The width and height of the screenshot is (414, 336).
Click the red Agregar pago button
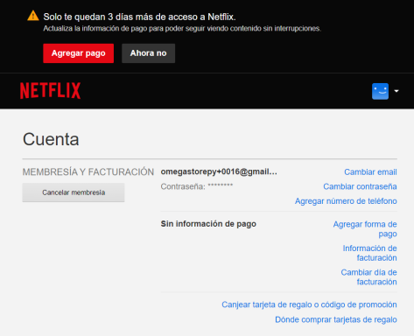pyautogui.click(x=79, y=53)
